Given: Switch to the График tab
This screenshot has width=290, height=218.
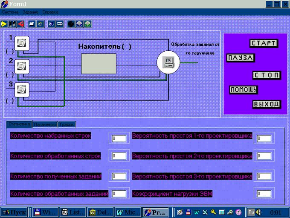Looking at the screenshot, I should [67, 124].
